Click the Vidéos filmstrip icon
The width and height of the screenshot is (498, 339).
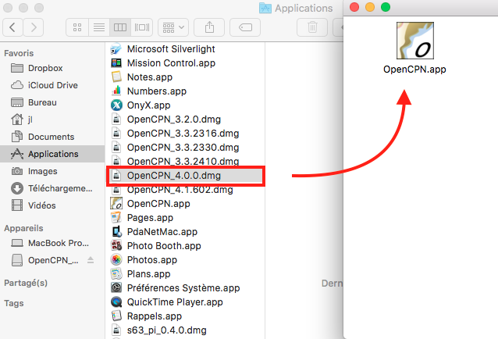point(17,205)
